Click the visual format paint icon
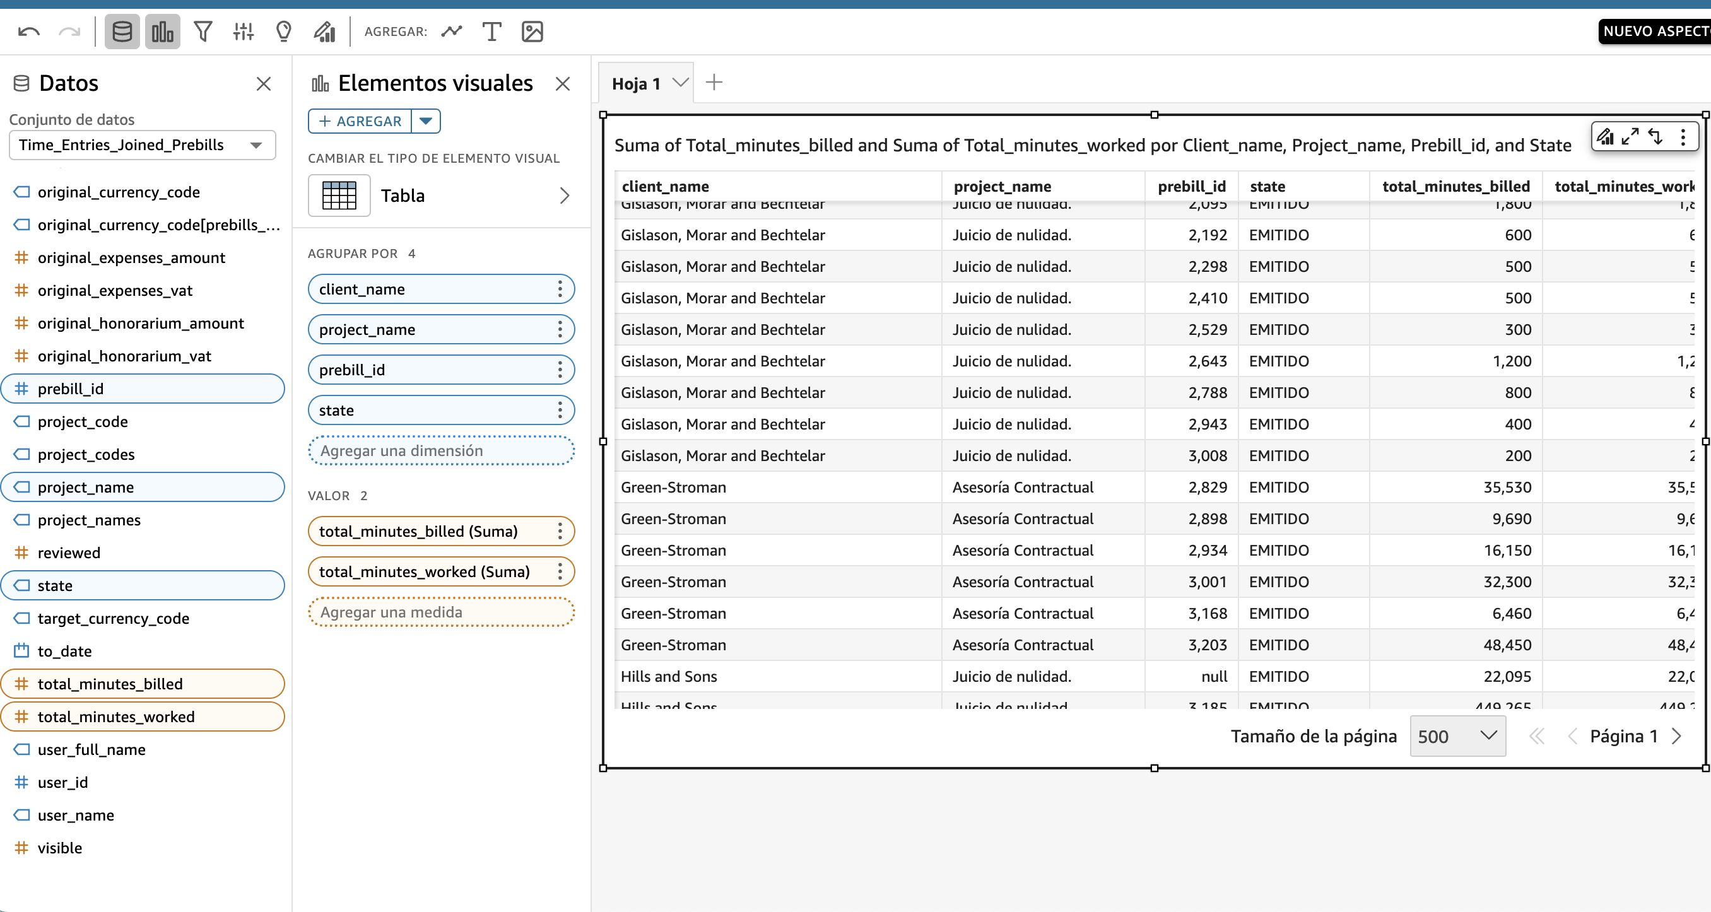Viewport: 1711px width, 912px height. tap(1606, 137)
